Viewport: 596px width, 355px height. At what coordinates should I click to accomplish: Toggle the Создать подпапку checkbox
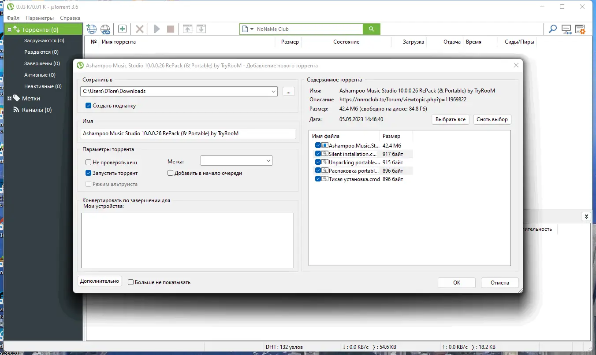click(89, 106)
